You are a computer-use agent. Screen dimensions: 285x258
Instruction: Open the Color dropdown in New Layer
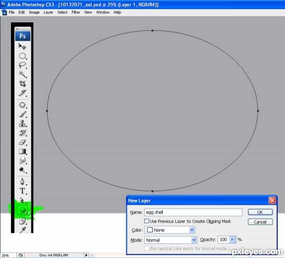tap(192, 230)
